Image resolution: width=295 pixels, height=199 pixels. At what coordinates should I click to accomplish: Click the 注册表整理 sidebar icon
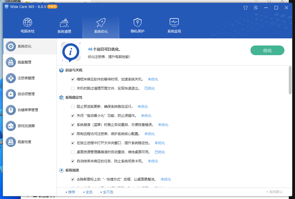coord(11,78)
